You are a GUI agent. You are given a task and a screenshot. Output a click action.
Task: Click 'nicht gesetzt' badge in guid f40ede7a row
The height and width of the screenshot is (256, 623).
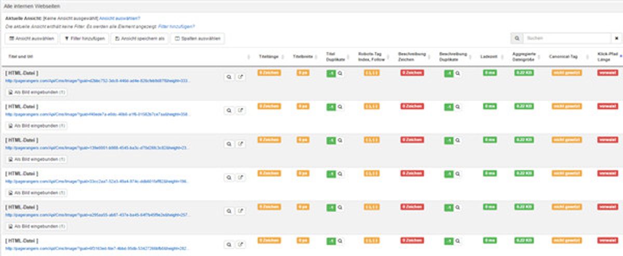pyautogui.click(x=567, y=106)
